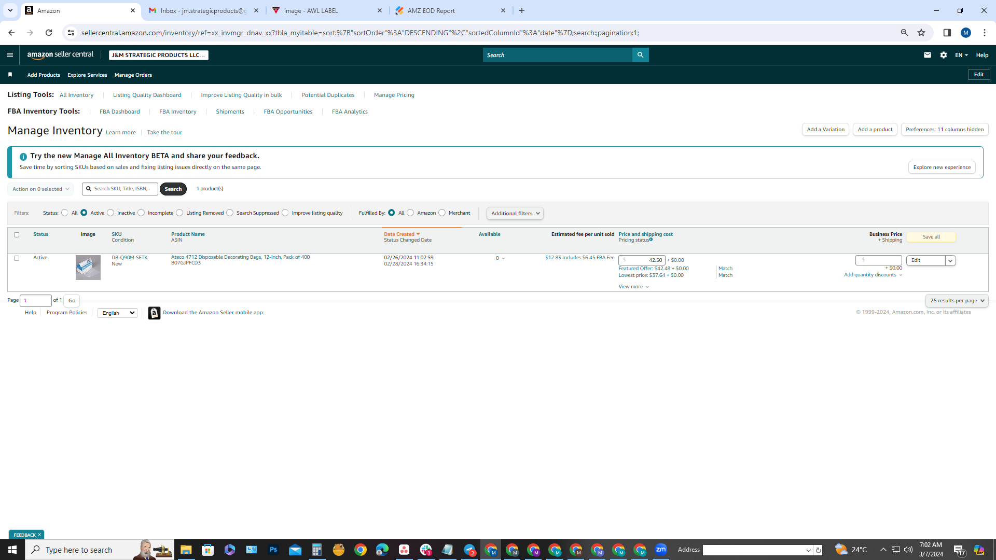Open Microsoft Store from the taskbar
The image size is (996, 560).
click(208, 550)
